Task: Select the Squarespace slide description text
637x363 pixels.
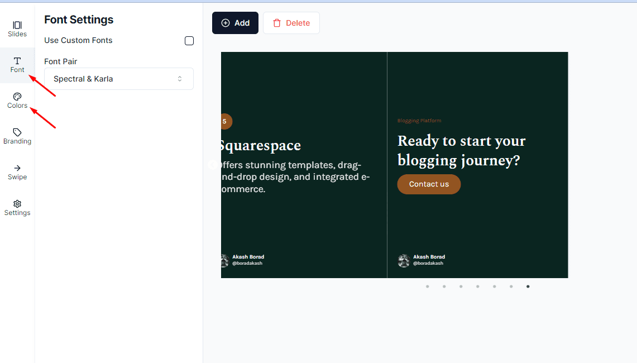Action: tap(295, 177)
